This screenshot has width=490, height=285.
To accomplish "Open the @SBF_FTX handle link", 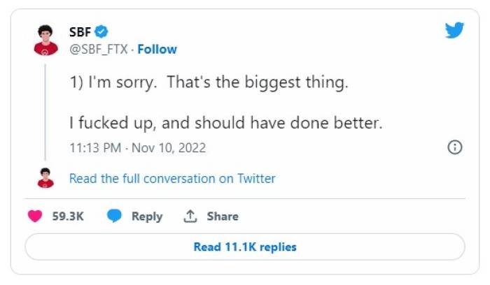I will click(x=99, y=49).
